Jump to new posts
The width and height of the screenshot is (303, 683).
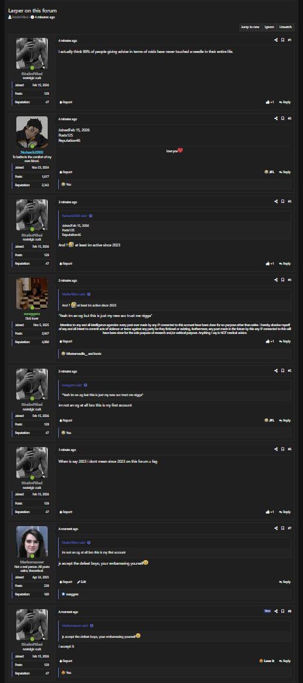tap(250, 27)
